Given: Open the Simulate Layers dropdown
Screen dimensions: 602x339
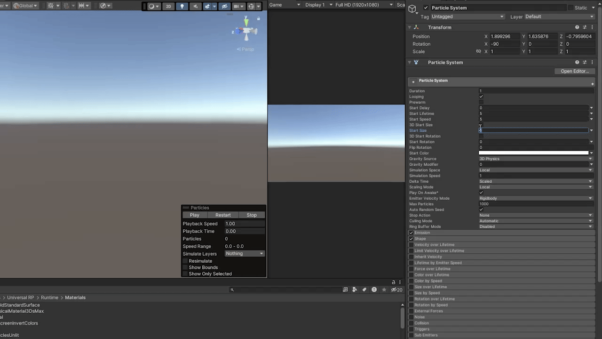Looking at the screenshot, I should (244, 254).
